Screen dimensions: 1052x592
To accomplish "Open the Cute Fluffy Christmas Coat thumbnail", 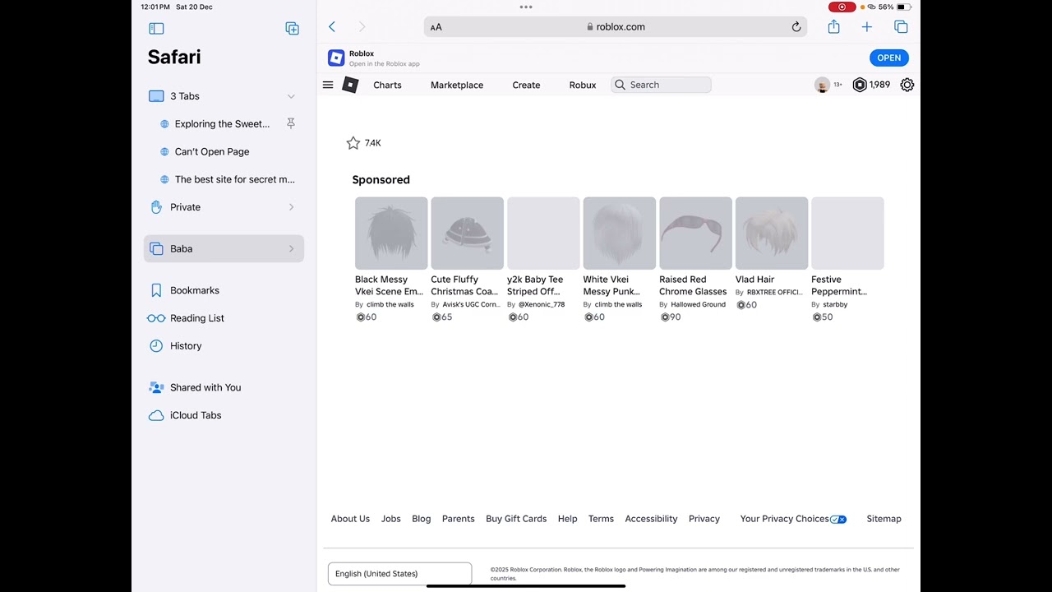I will (467, 234).
